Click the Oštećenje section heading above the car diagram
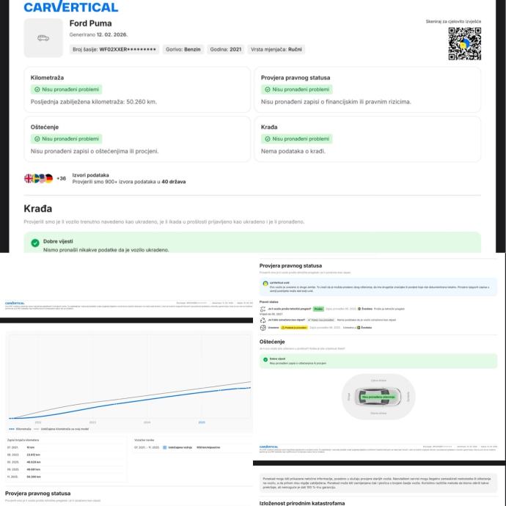 [x=272, y=342]
